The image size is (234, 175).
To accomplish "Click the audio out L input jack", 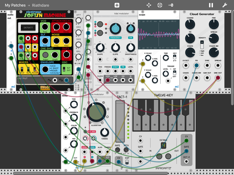I will pyautogui.click(x=11, y=46).
